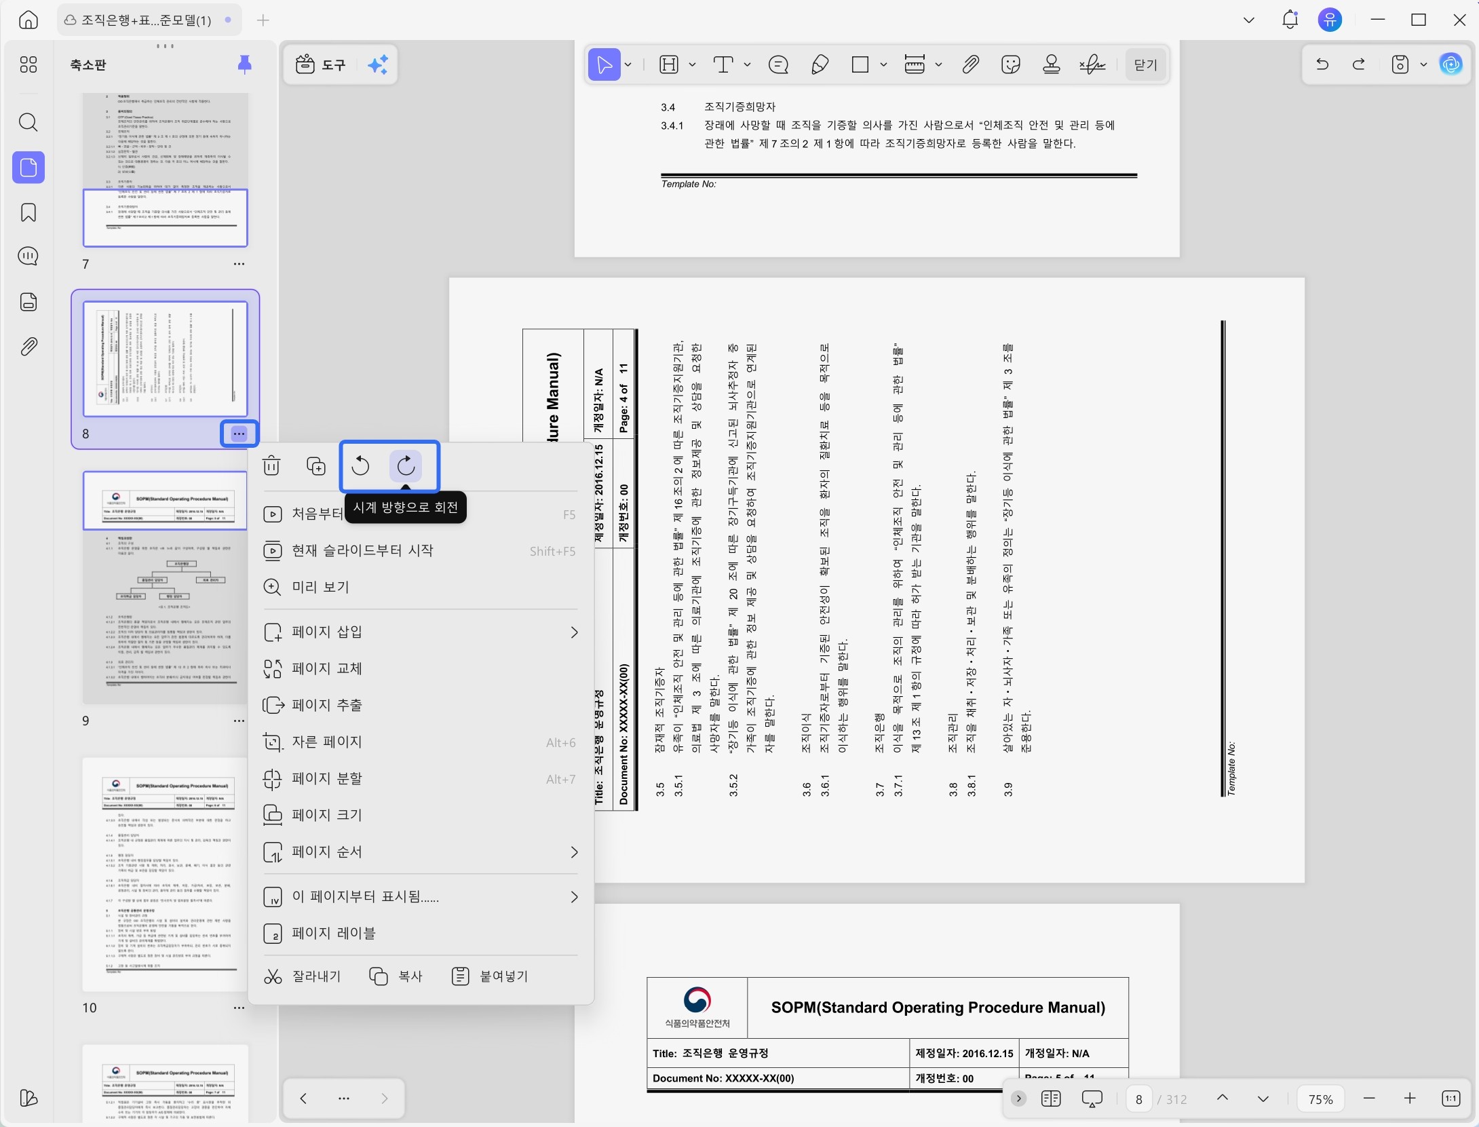Select the text tool in toolbar
The image size is (1479, 1127).
point(723,64)
